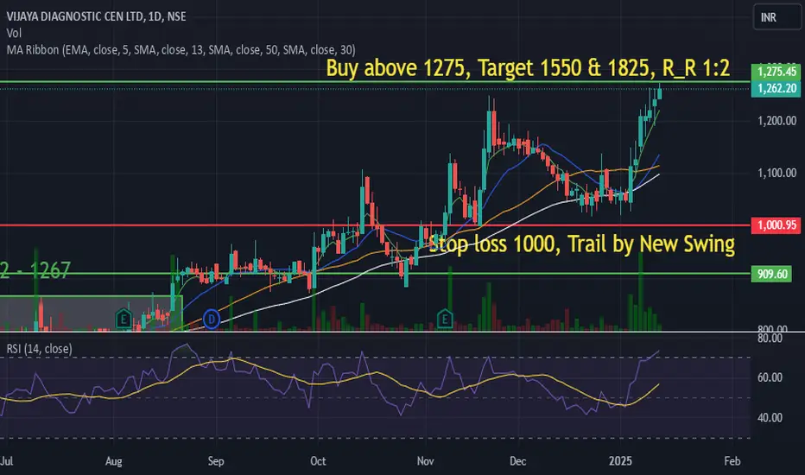Image resolution: width=805 pixels, height=475 pixels.
Task: Click the 1,262.20 current price label
Action: (x=776, y=88)
